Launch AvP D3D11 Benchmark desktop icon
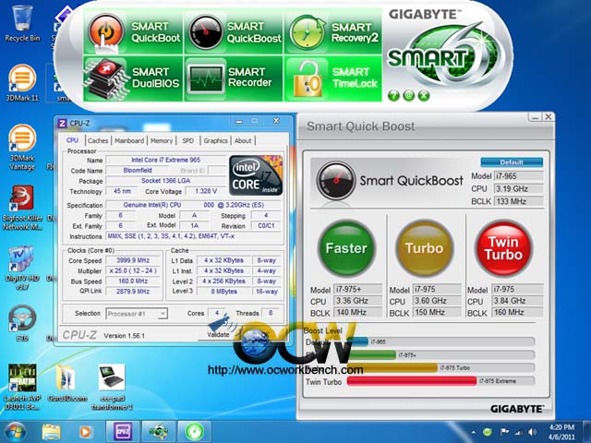This screenshot has height=443, width=591. point(22,388)
